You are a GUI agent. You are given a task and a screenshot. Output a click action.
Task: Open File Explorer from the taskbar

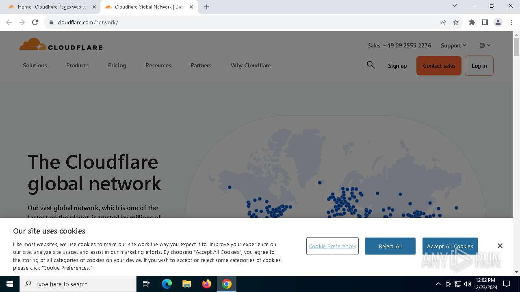[x=187, y=284]
